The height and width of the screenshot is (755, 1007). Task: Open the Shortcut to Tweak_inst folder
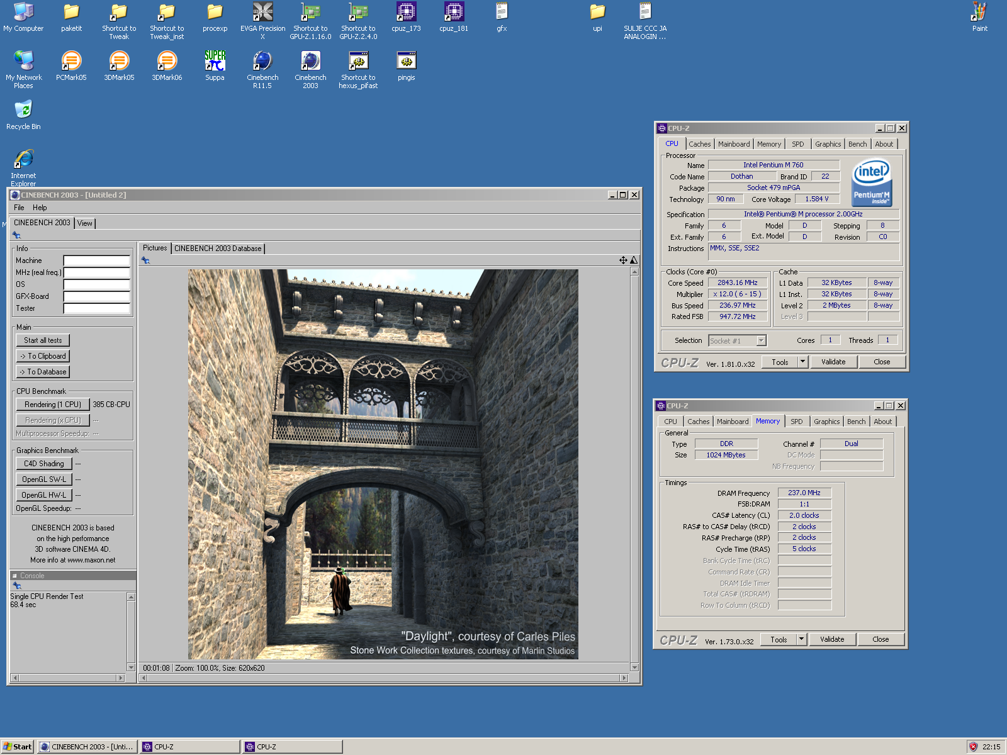pyautogui.click(x=167, y=21)
